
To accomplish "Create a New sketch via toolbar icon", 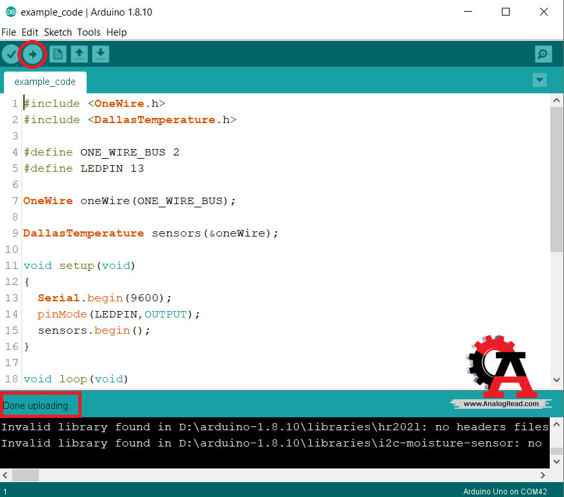I will click(x=58, y=54).
